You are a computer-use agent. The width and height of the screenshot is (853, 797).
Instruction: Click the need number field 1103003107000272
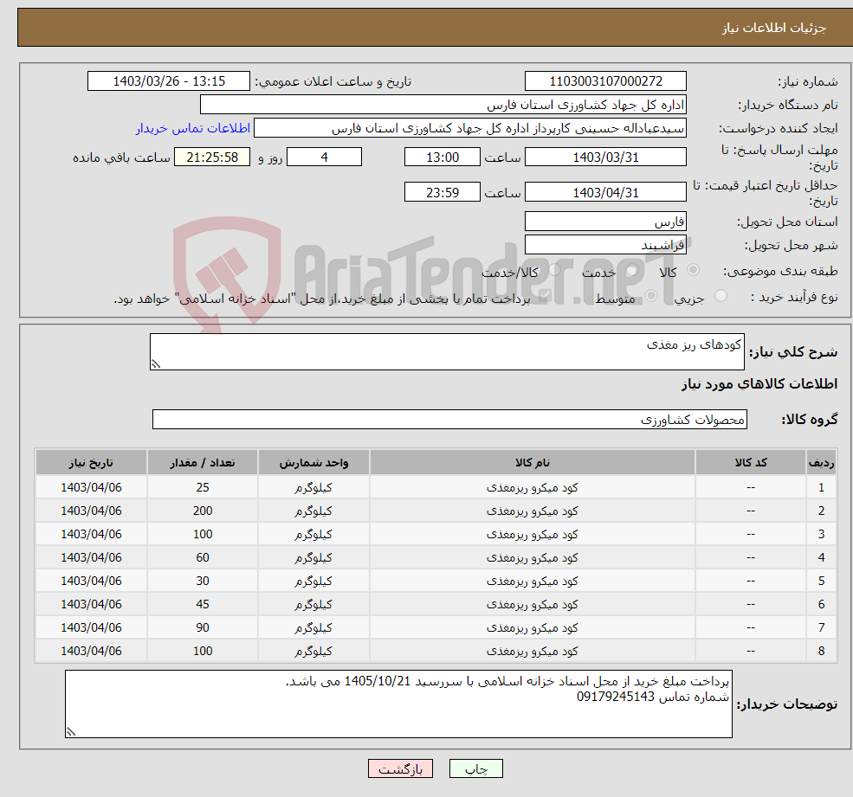(605, 81)
